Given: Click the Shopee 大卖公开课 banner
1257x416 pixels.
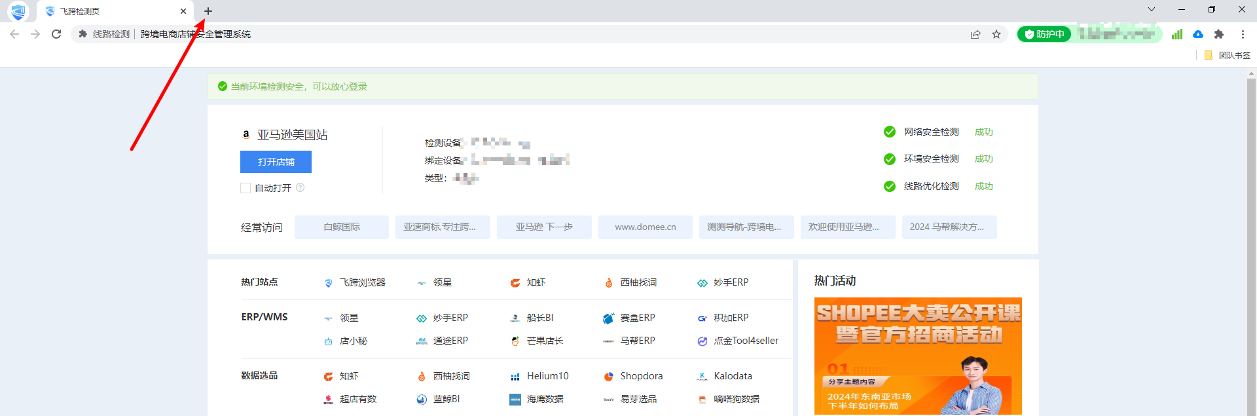Looking at the screenshot, I should pyautogui.click(x=917, y=356).
